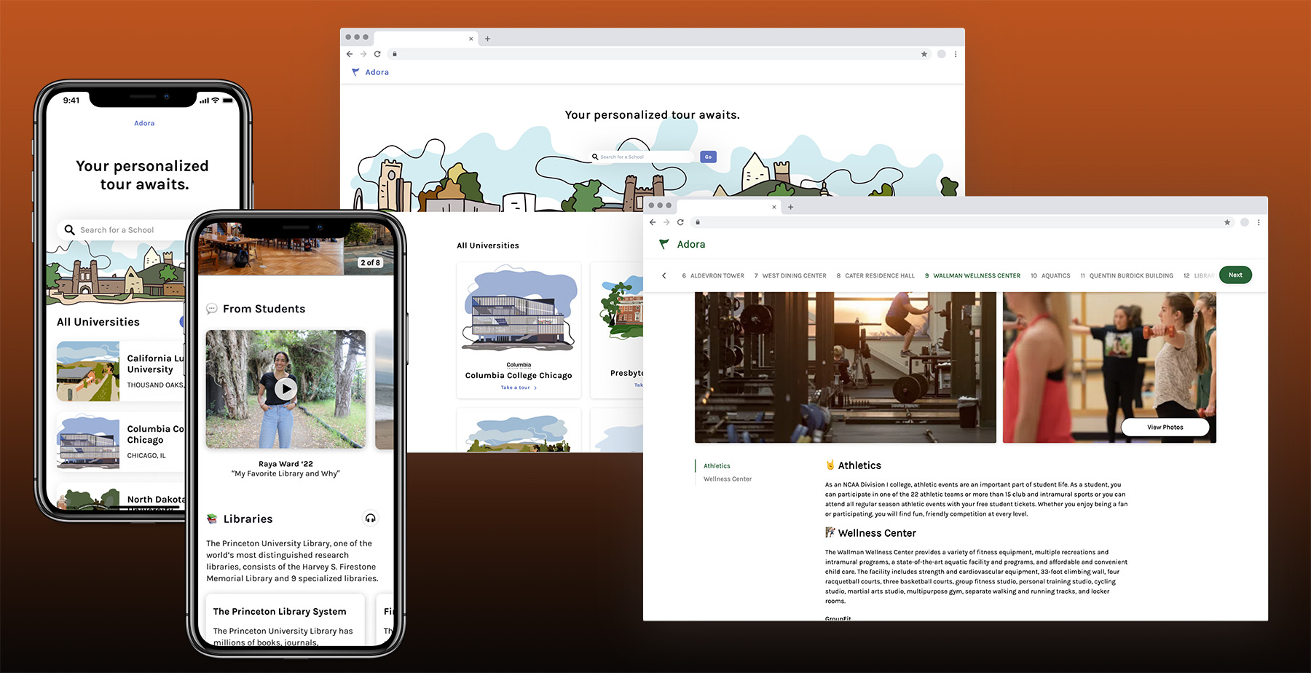
Task: Reload the page in front browser
Action: point(680,222)
